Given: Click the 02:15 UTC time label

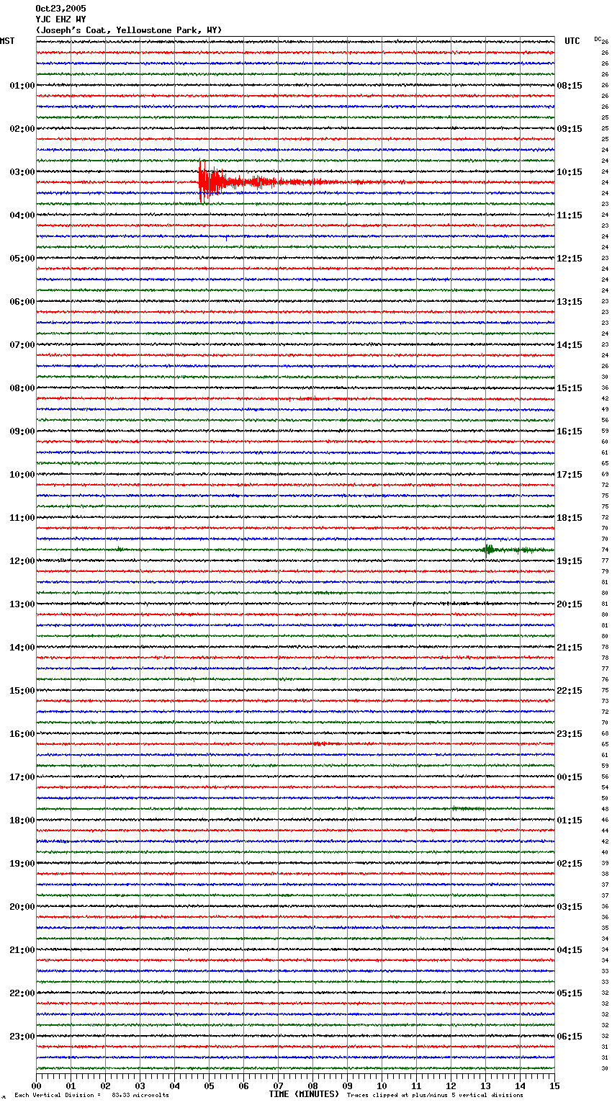Looking at the screenshot, I should pos(570,864).
